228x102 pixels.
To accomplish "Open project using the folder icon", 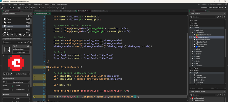I will click(10, 8).
